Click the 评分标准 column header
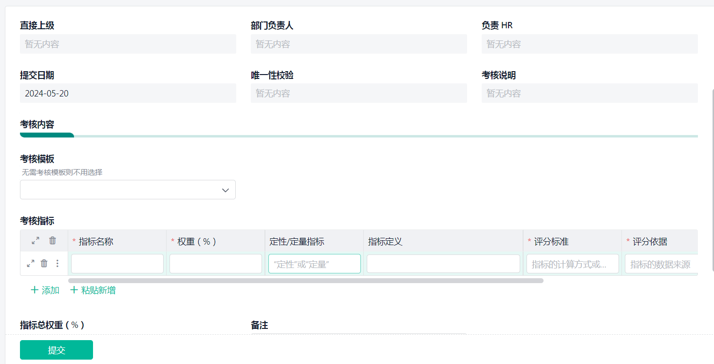 click(572, 241)
